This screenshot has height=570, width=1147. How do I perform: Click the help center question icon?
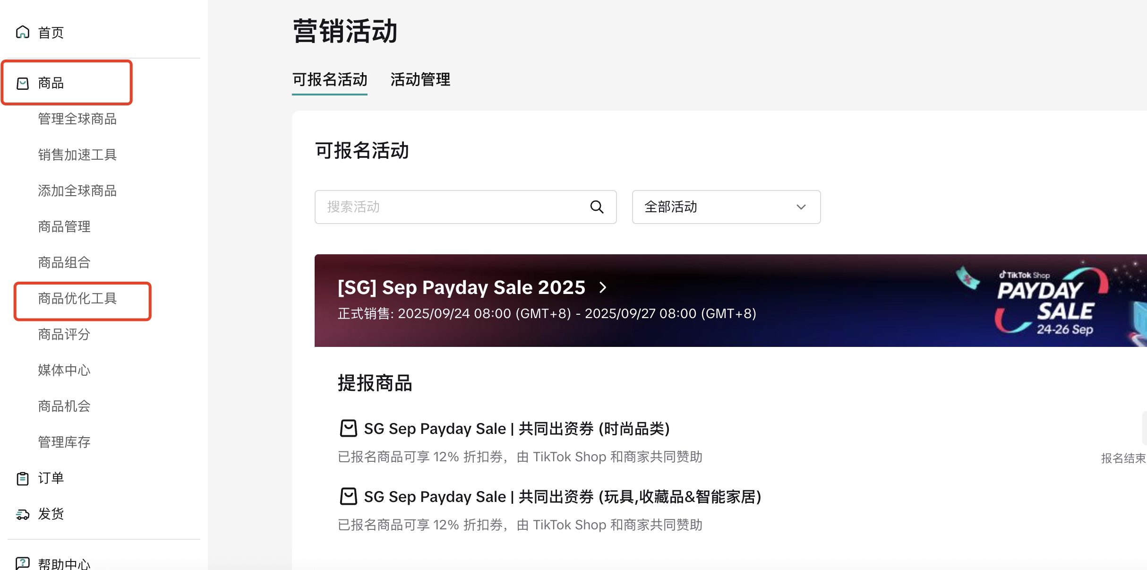23,563
